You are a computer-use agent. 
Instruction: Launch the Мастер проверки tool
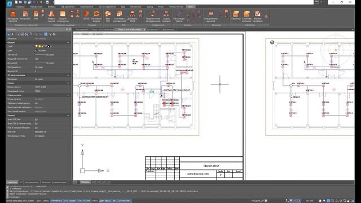click(258, 16)
